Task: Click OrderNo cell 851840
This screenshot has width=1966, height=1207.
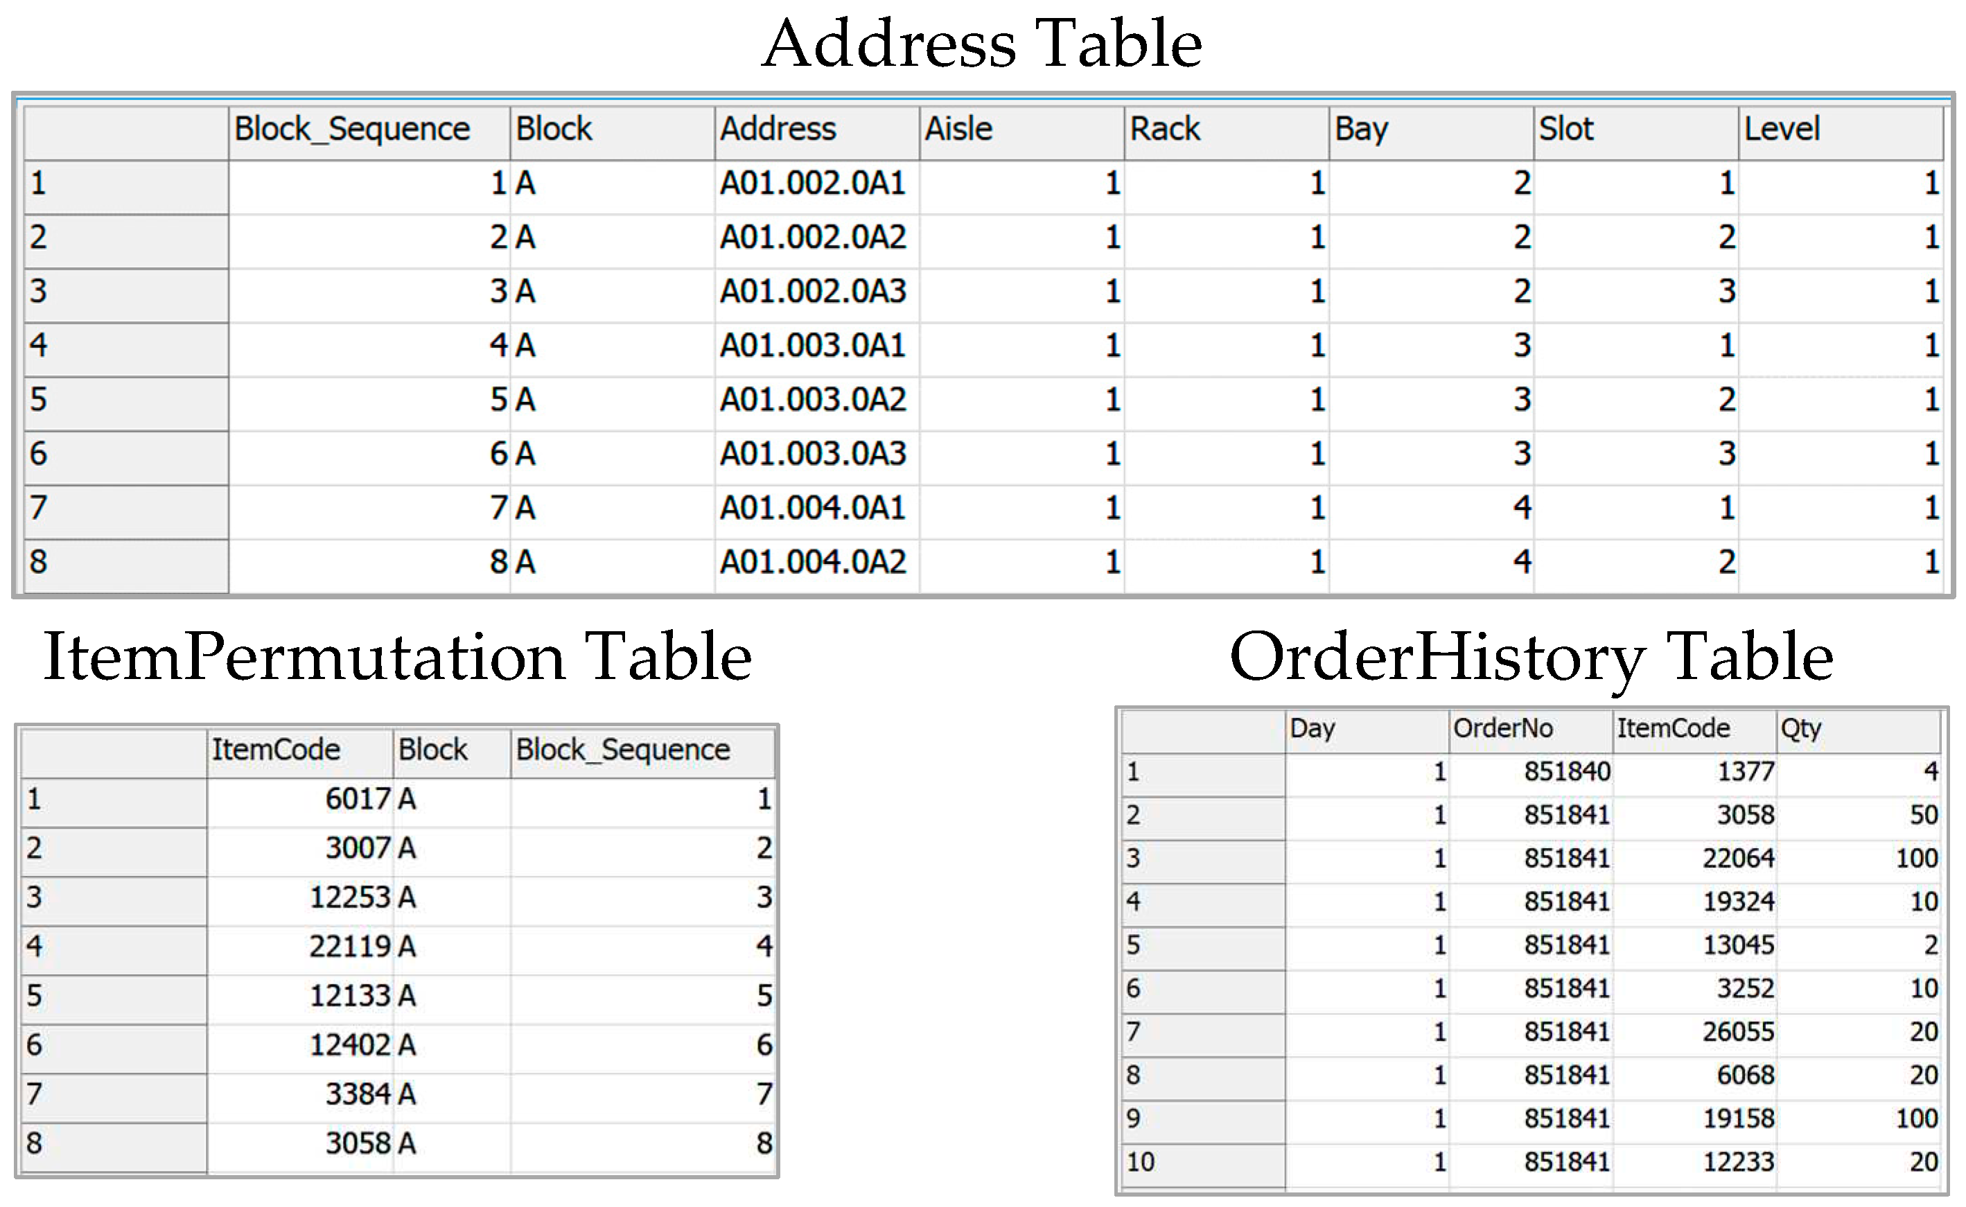Action: pos(1566,772)
